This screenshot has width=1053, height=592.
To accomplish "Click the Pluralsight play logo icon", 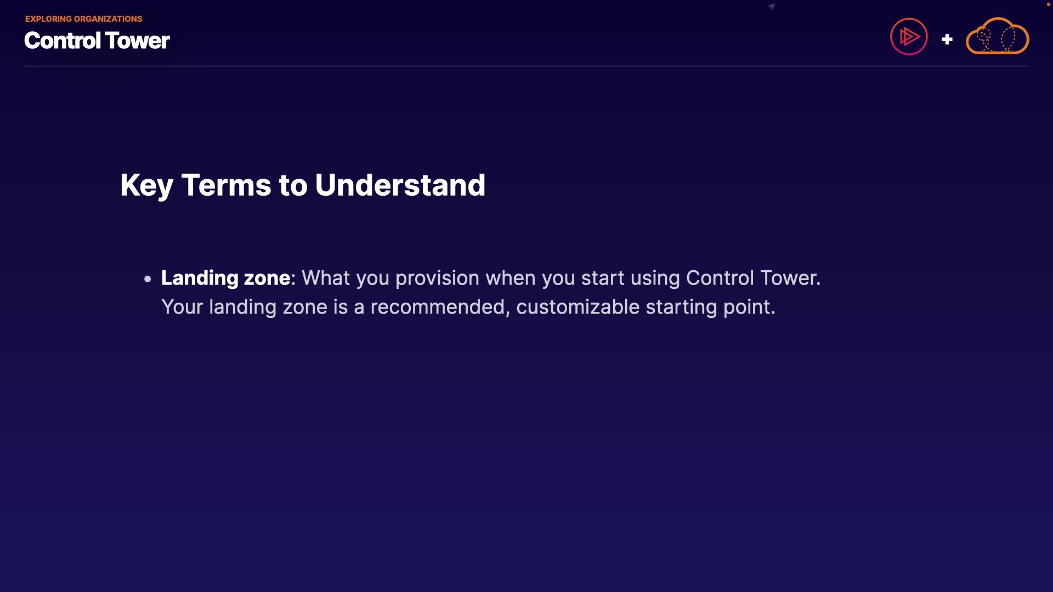I will coord(909,37).
